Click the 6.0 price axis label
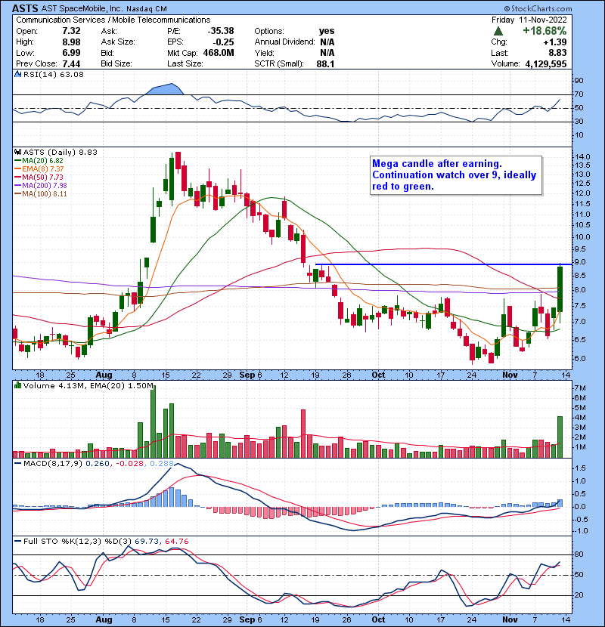The height and width of the screenshot is (627, 605). [580, 358]
